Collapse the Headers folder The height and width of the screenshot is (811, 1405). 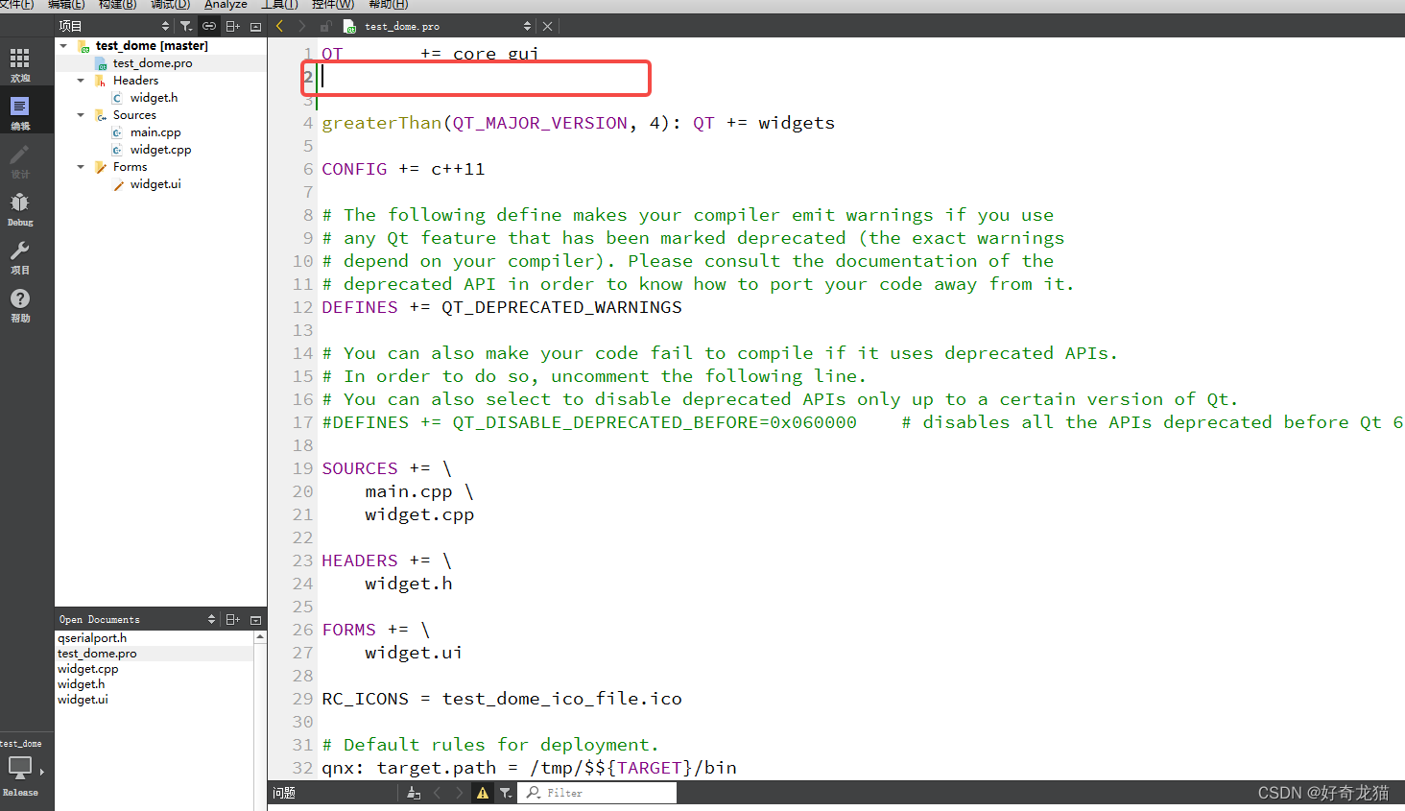[81, 81]
